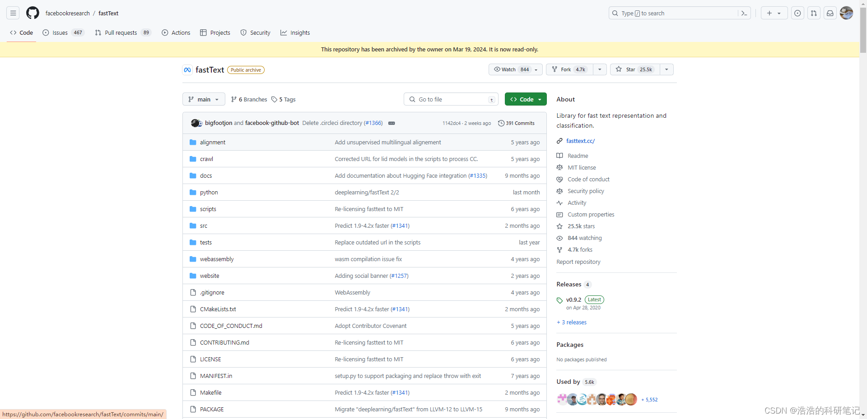The width and height of the screenshot is (867, 419).
Task: Star the fastText repository
Action: tap(635, 69)
